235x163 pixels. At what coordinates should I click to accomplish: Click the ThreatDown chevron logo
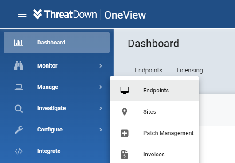tap(38, 14)
